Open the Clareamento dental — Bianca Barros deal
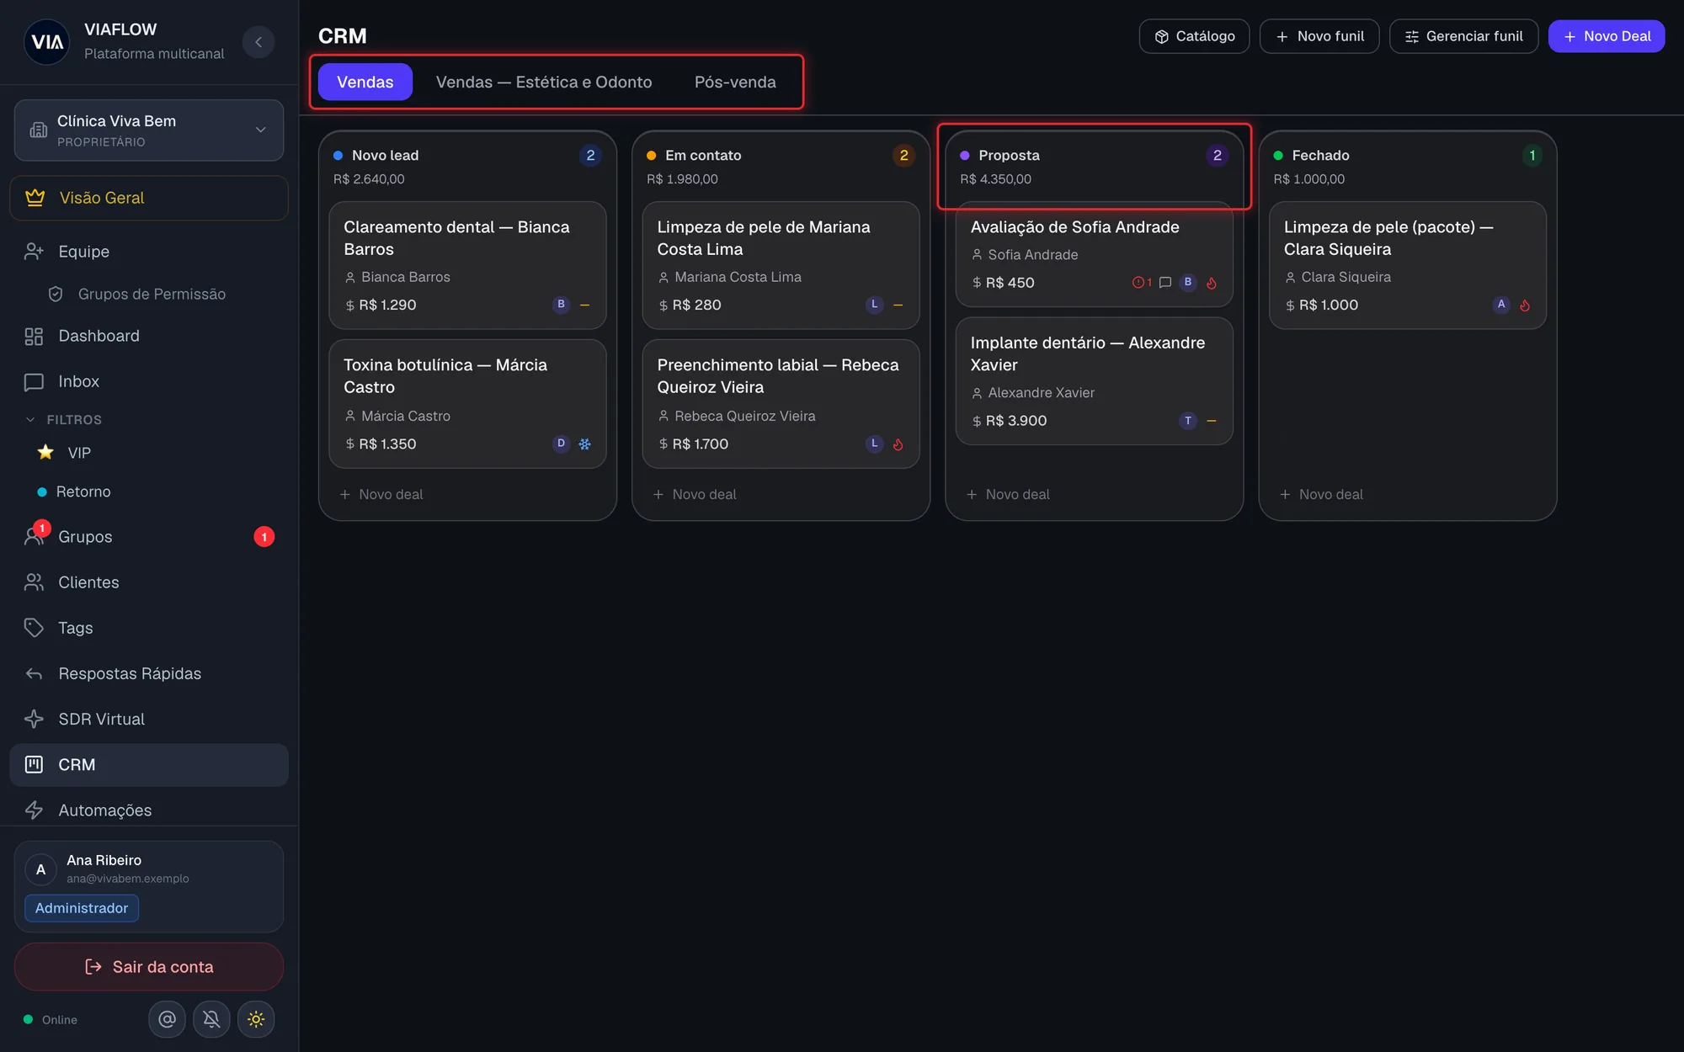The height and width of the screenshot is (1052, 1684). pos(467,264)
